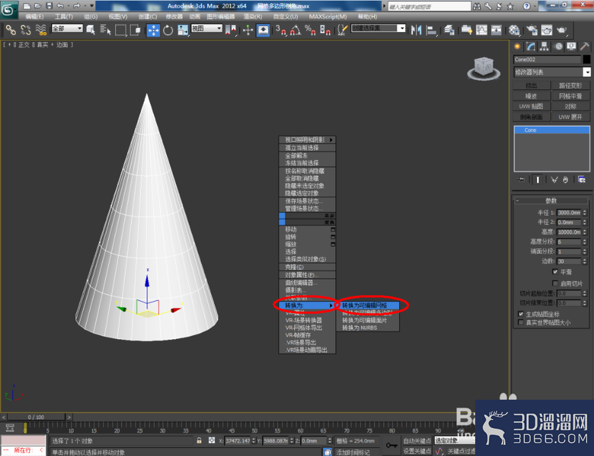The image size is (594, 456).
Task: Activate the Select Object tool
Action: pos(91,30)
